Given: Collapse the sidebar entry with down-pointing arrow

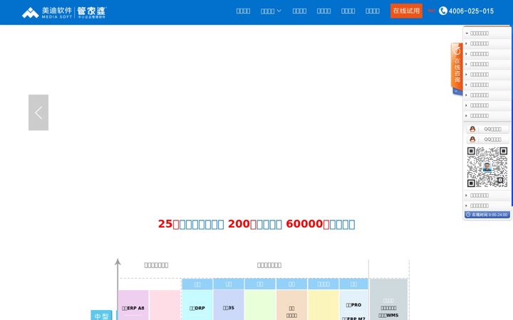Looking at the screenshot, I should (487, 33).
